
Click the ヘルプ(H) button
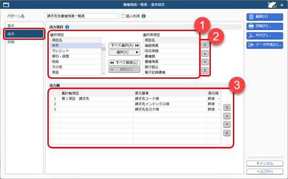click(x=265, y=172)
